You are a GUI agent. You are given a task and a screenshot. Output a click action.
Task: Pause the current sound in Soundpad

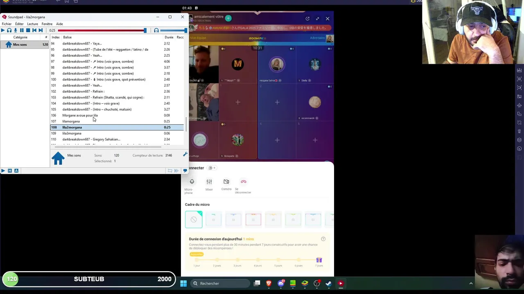[x=22, y=30]
